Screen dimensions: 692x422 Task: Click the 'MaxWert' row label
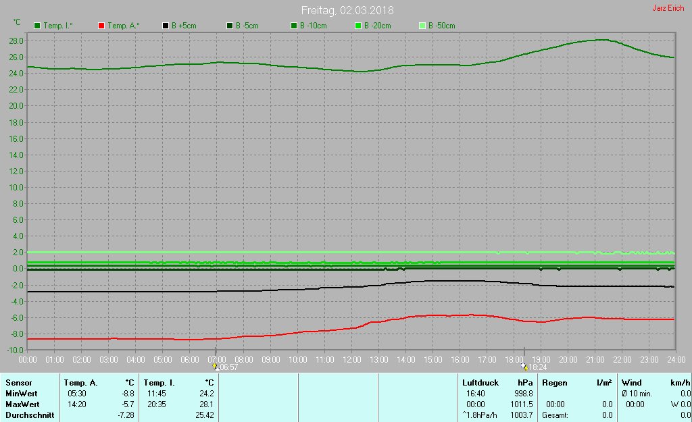tap(22, 404)
